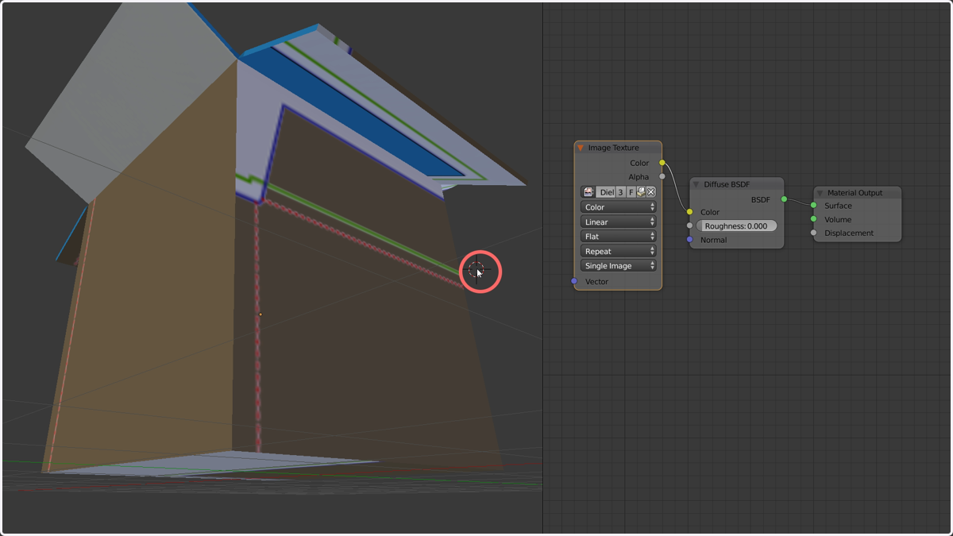
Task: Unlink image with the X icon
Action: tap(651, 192)
